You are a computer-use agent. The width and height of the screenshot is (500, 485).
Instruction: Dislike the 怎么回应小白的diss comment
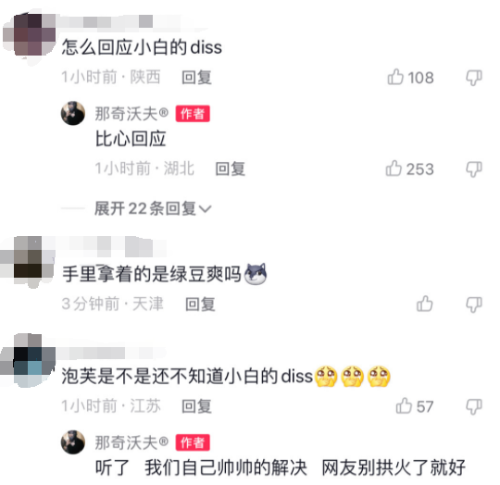click(x=474, y=78)
